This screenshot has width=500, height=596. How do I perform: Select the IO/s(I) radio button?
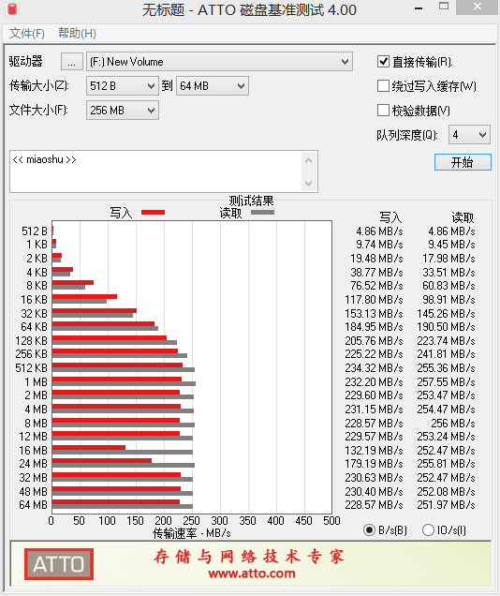point(428,529)
